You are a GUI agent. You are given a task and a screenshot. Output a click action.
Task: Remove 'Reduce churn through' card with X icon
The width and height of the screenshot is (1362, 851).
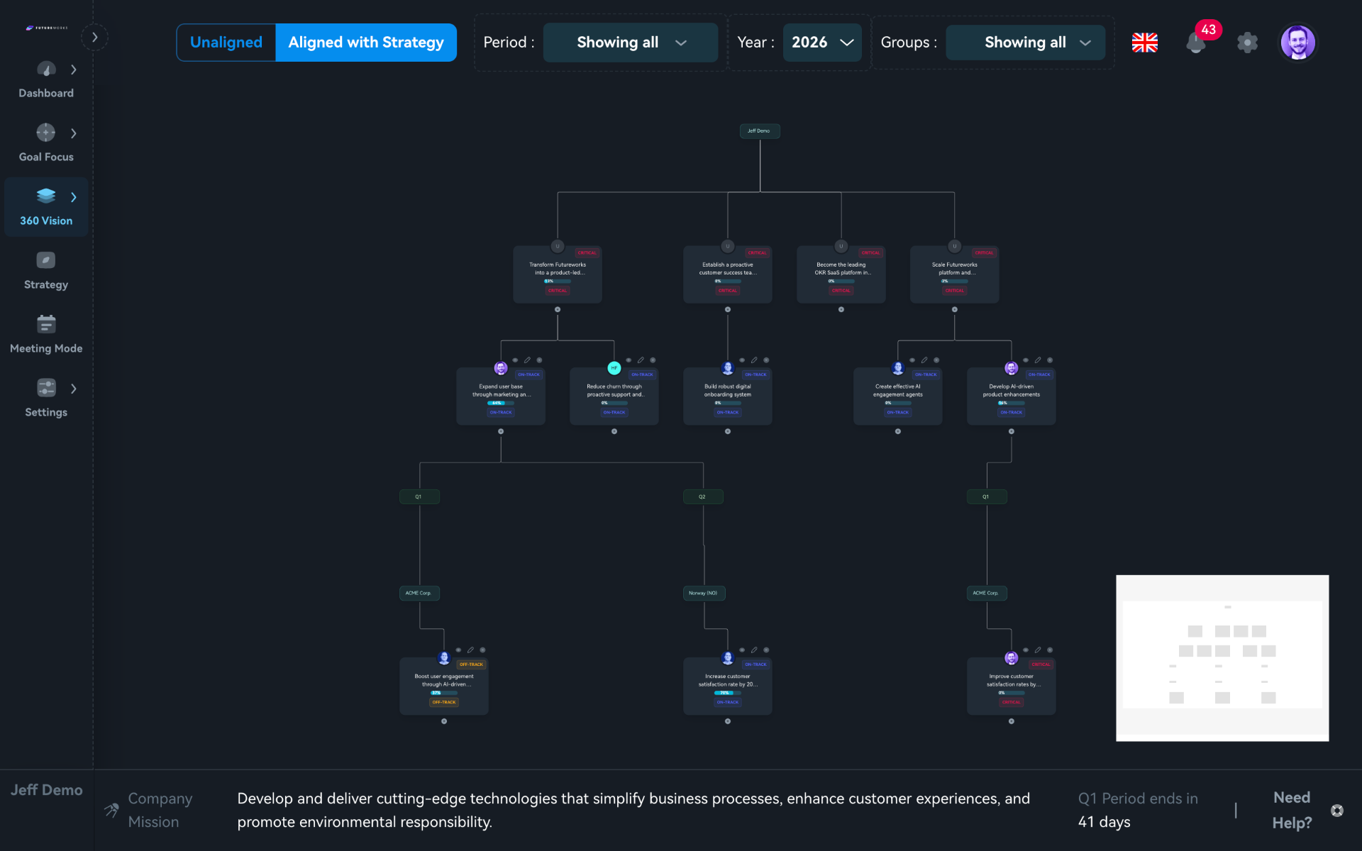[x=653, y=360]
